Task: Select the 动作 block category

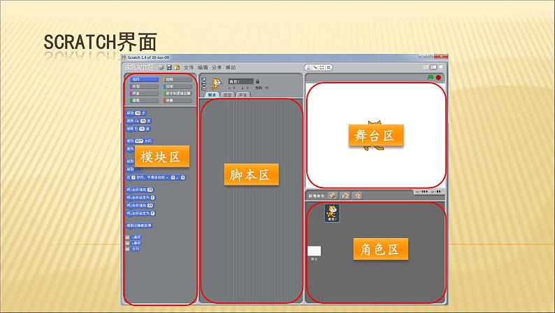Action: [144, 79]
